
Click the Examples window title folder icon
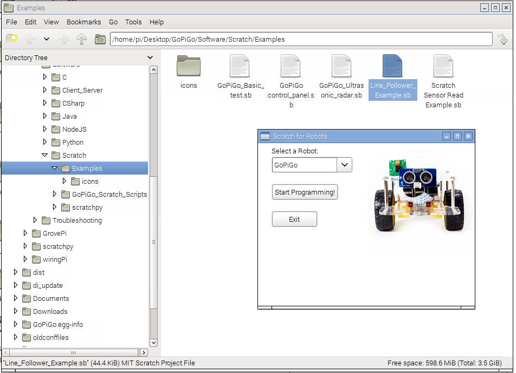pos(9,8)
